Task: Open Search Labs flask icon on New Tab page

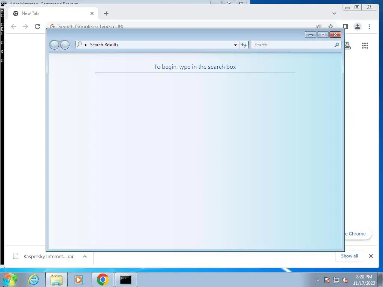Action: tap(347, 45)
